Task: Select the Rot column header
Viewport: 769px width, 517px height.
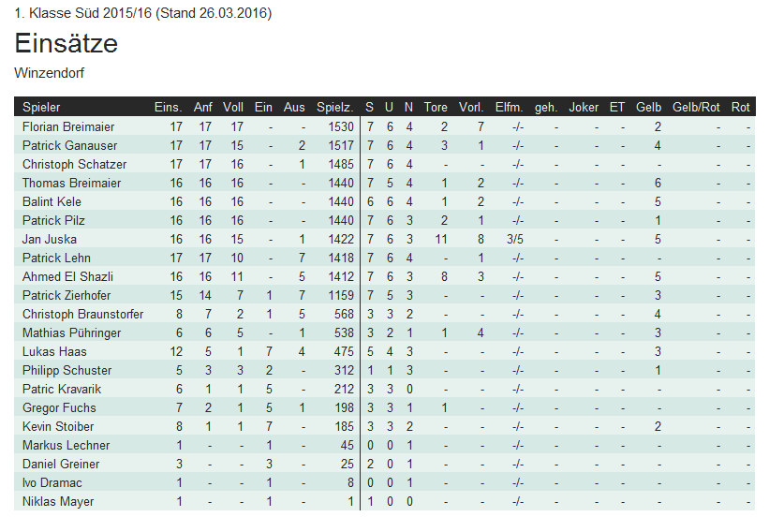Action: (x=741, y=107)
